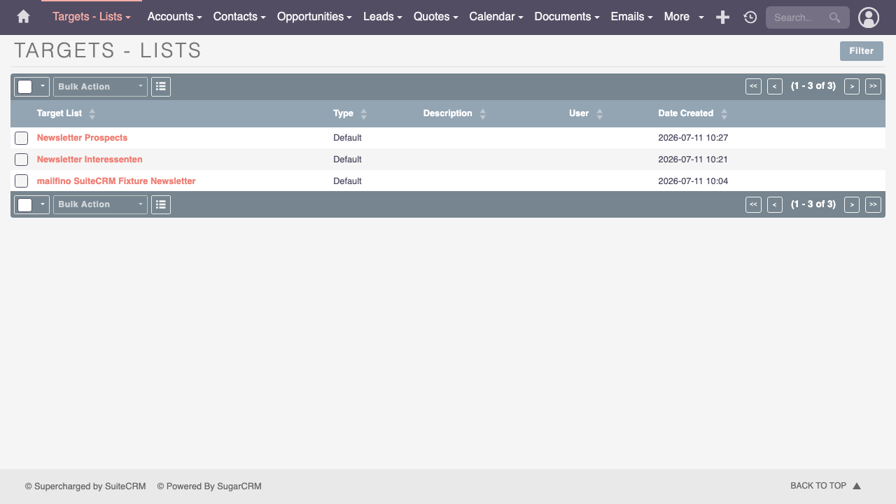Expand the More menu in navbar

click(x=684, y=17)
